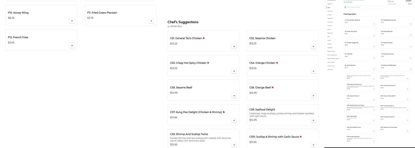Image resolution: width=415 pixels, height=148 pixels.
Task: Go to Lo Mein sidebar category
Action: (x=329, y=15)
